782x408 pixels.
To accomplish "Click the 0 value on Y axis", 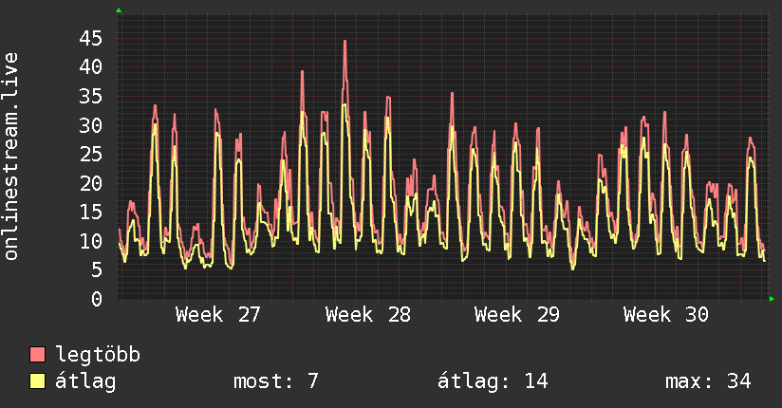I will [97, 299].
